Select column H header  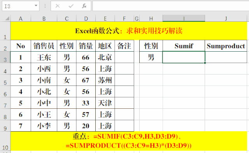click(151, 19)
